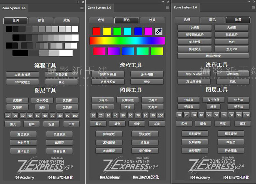Switch to 色调 tab in the color-swatch panel
The image size is (256, 184).
pos(101,20)
